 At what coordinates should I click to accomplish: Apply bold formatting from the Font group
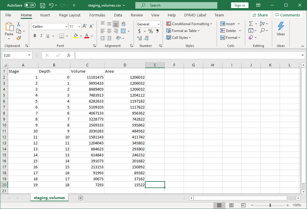[35, 36]
